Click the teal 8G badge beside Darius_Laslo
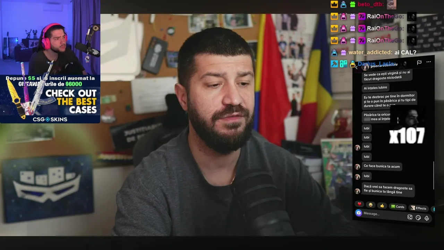Image resolution: width=444 pixels, height=250 pixels. coord(343,64)
